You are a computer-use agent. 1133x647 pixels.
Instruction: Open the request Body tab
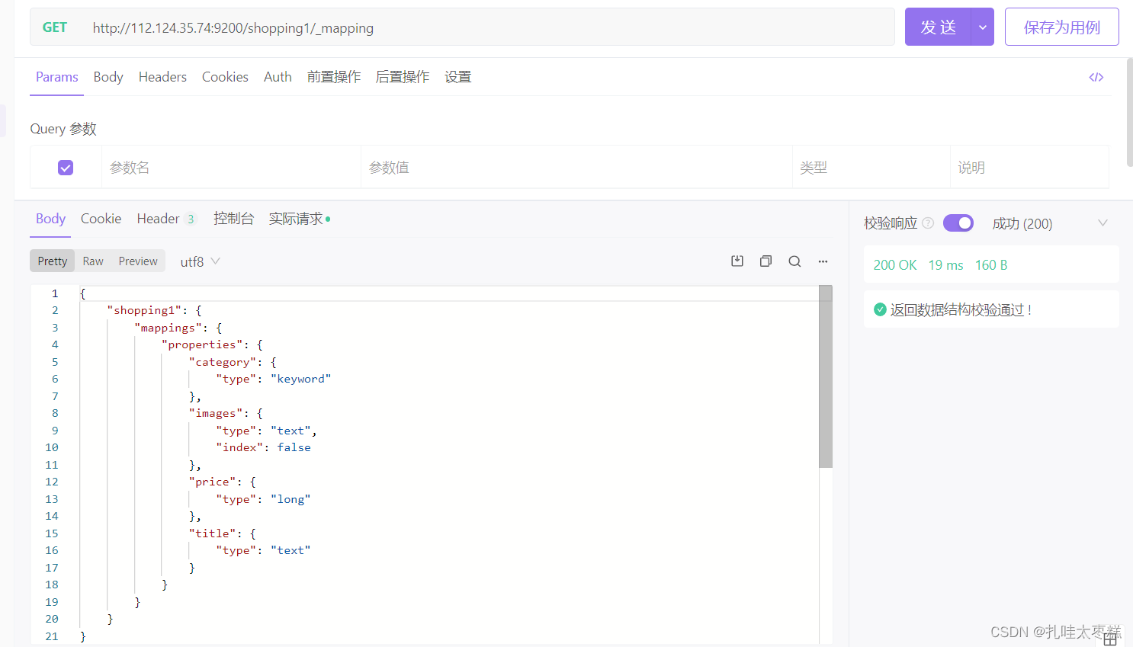[x=108, y=77]
